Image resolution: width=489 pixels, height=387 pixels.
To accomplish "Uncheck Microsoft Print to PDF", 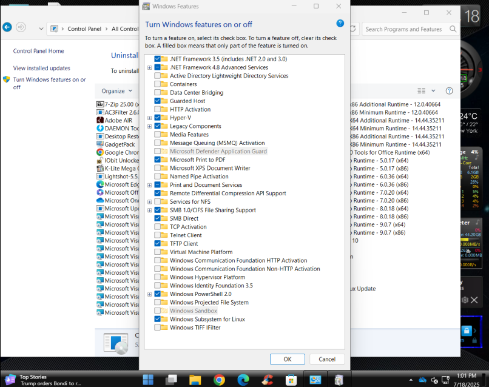I will pos(158,160).
